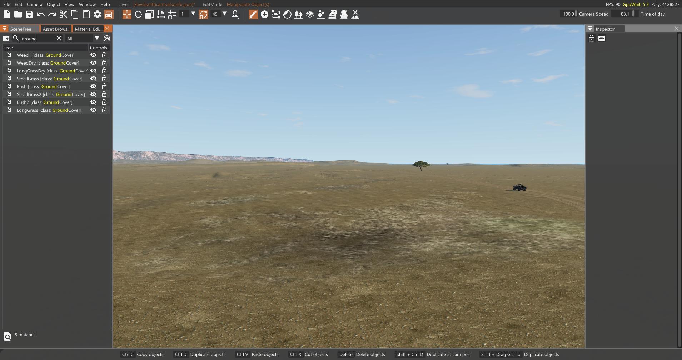Image resolution: width=682 pixels, height=360 pixels.
Task: Save the level using floppy icon
Action: tap(29, 14)
